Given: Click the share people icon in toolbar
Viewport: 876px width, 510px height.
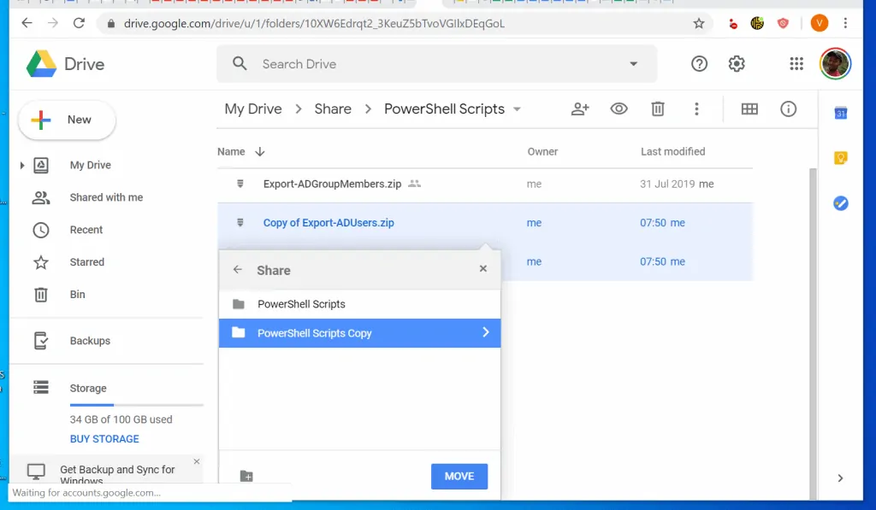Looking at the screenshot, I should [x=581, y=108].
